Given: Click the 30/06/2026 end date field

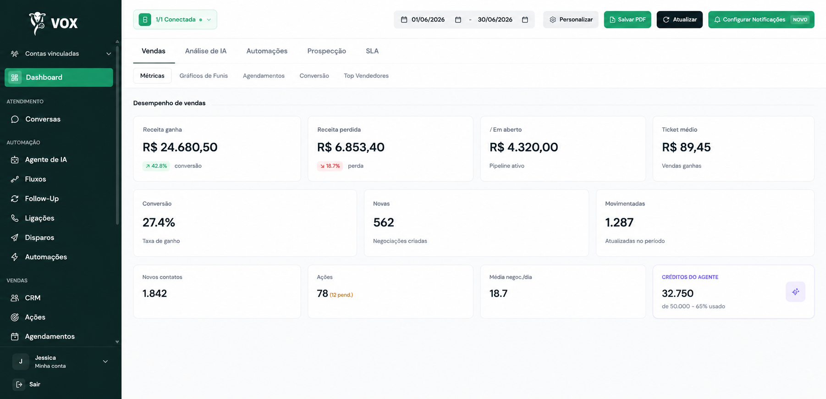Looking at the screenshot, I should click(x=495, y=20).
